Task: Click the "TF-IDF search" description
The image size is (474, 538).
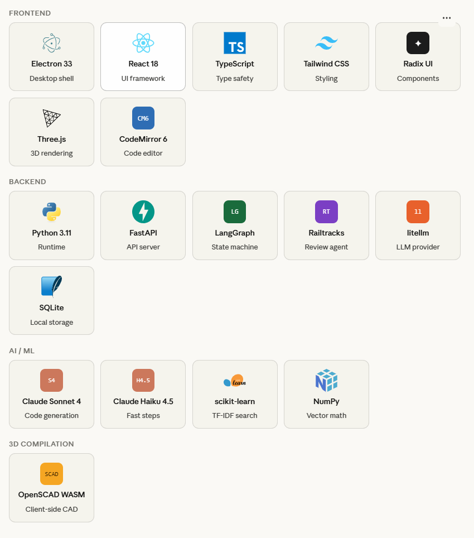Action: click(x=234, y=415)
